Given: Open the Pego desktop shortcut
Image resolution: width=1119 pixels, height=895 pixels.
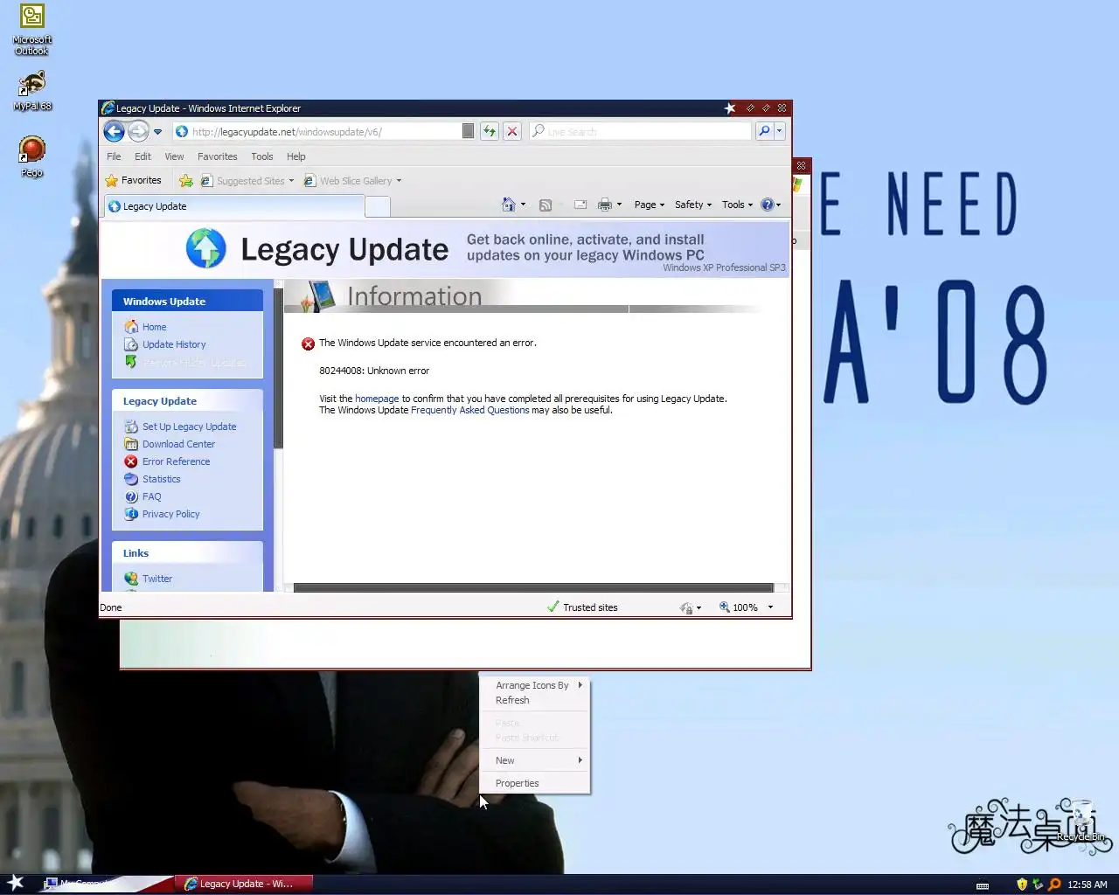Looking at the screenshot, I should (32, 156).
